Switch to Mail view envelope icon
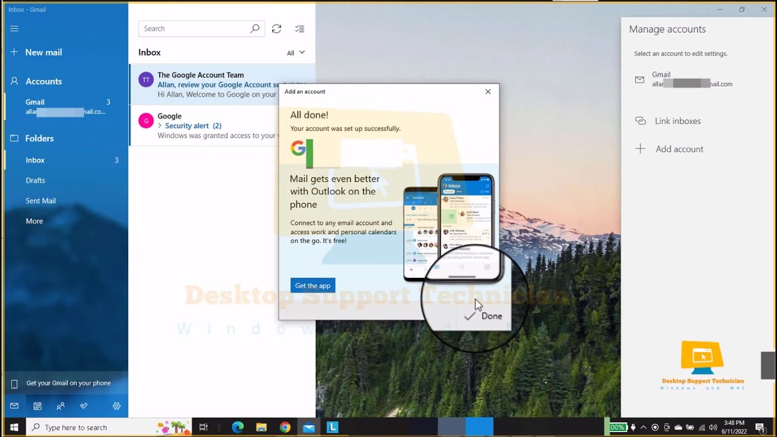The image size is (777, 437). pyautogui.click(x=15, y=406)
